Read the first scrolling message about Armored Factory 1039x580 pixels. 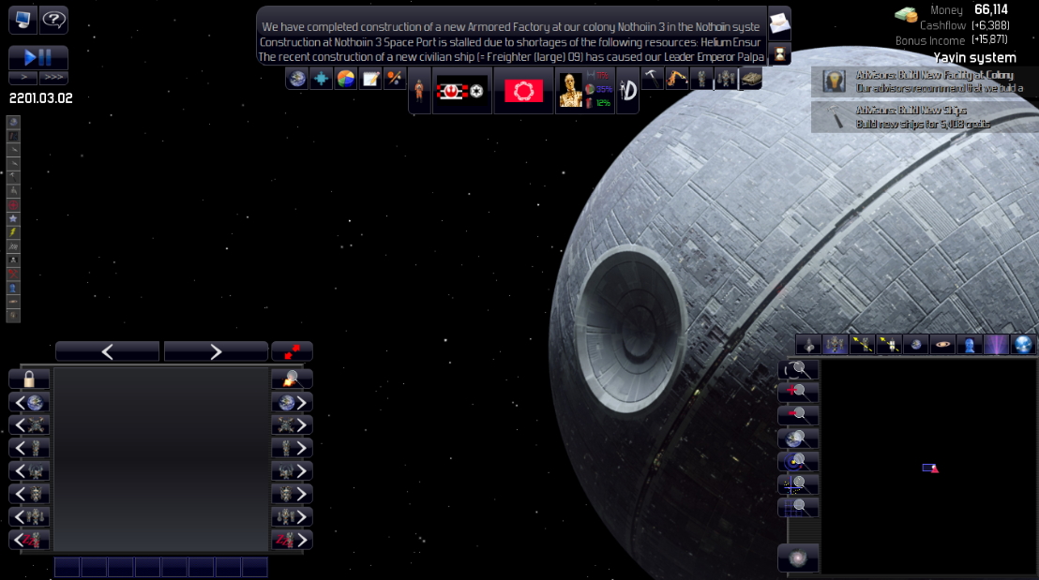click(510, 27)
